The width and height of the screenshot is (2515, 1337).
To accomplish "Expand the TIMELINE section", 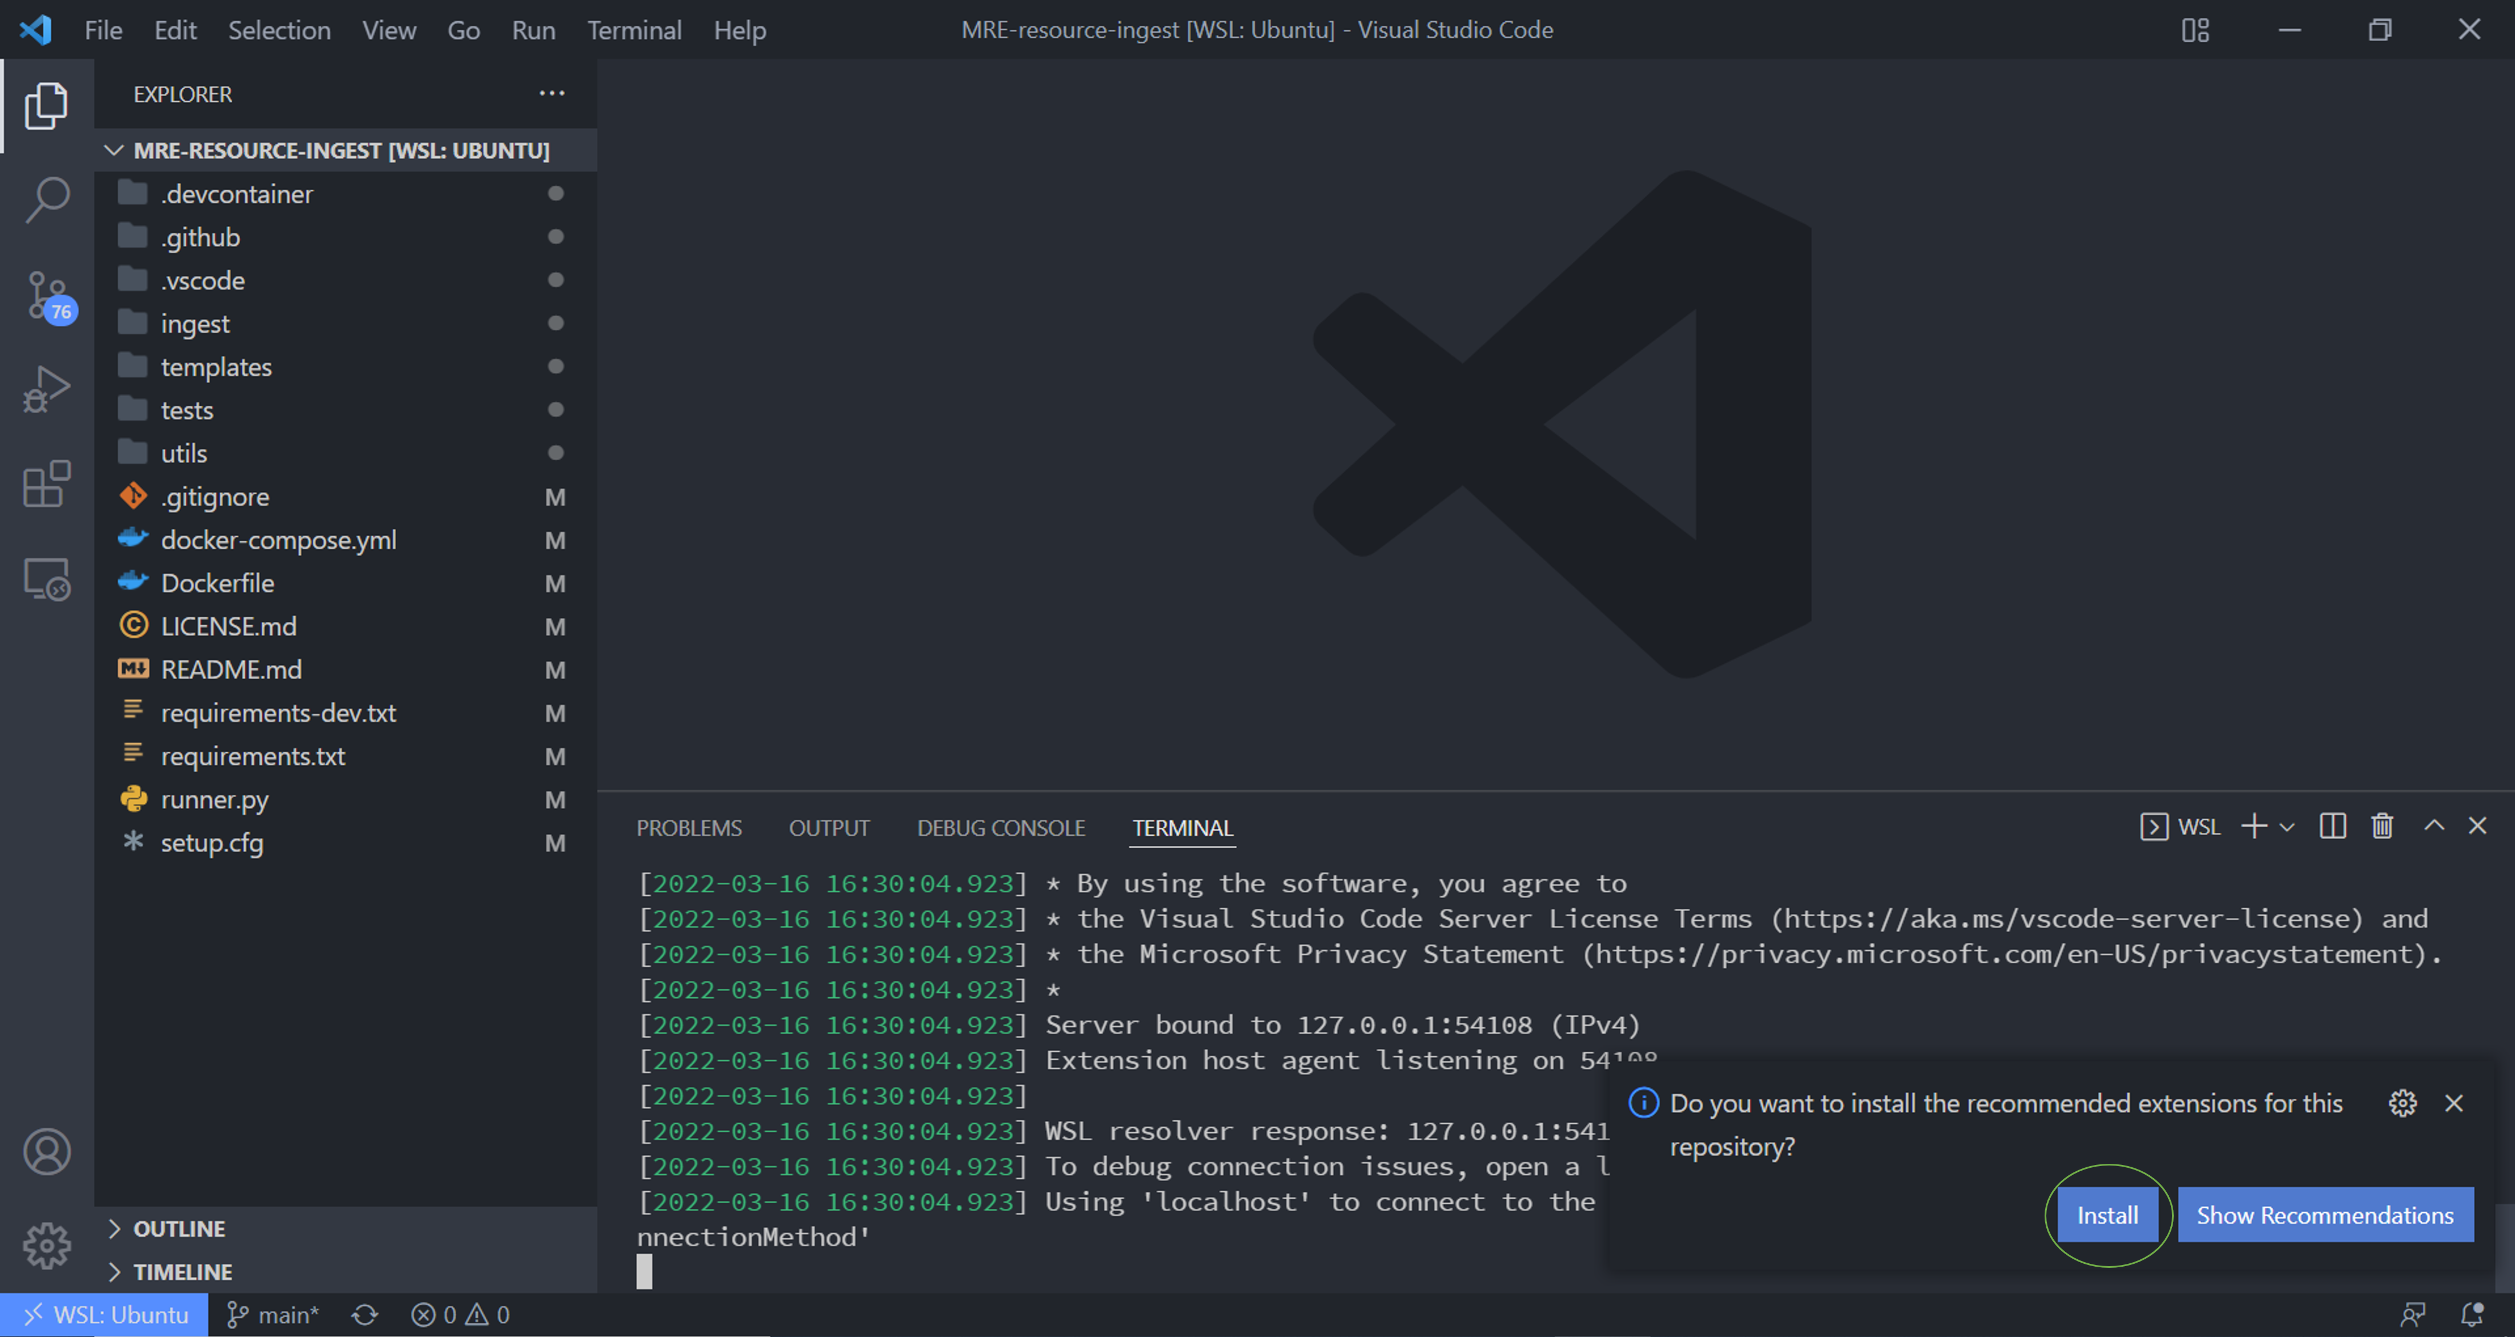I will 346,1272.
